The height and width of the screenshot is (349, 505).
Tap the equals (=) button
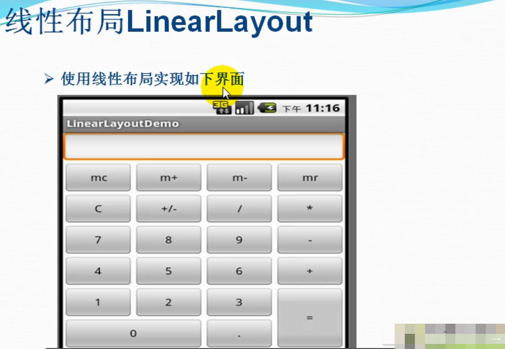pyautogui.click(x=310, y=318)
